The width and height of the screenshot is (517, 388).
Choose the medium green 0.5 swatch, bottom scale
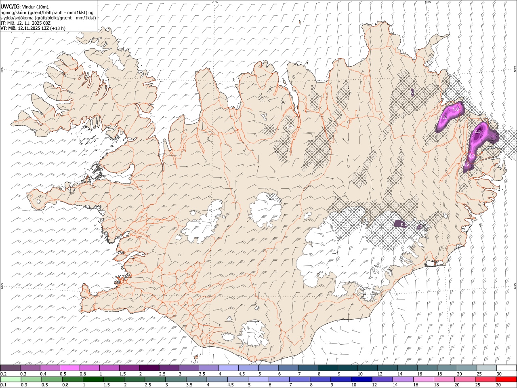click(52, 380)
